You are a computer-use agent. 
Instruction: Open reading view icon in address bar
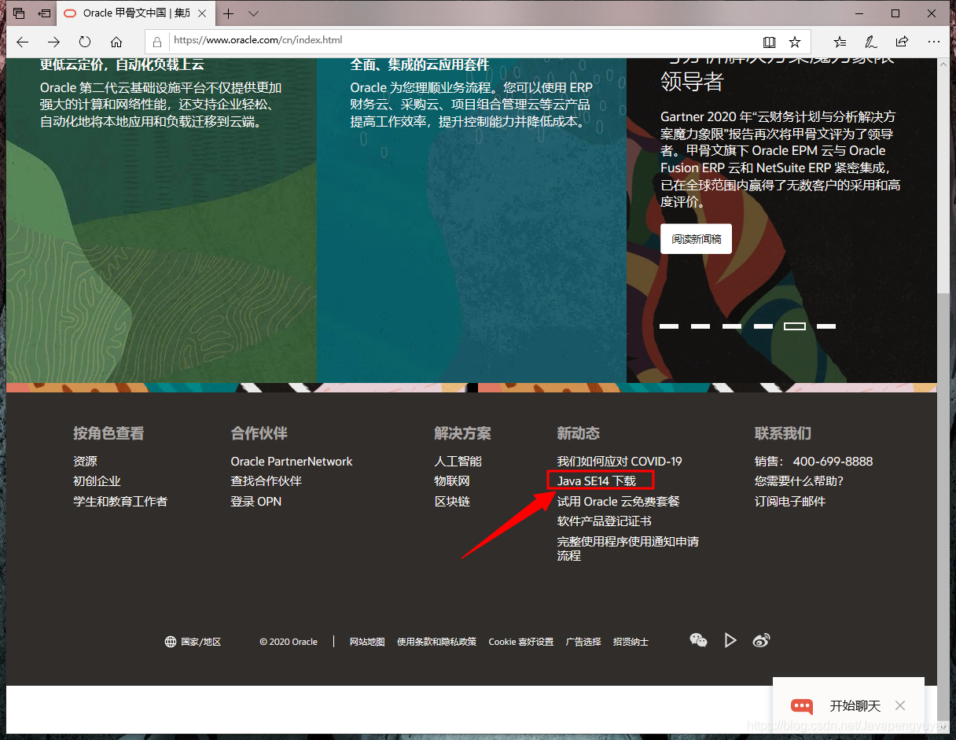pos(769,42)
